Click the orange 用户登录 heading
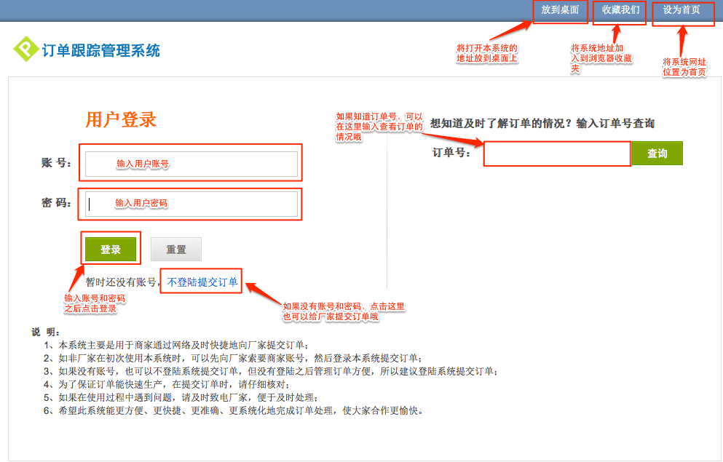The height and width of the screenshot is (462, 723). pyautogui.click(x=121, y=120)
